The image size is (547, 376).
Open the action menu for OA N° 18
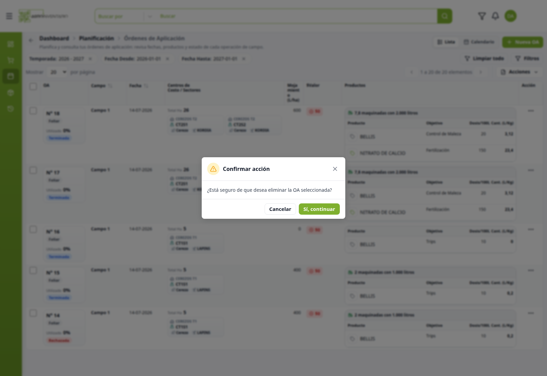[531, 111]
